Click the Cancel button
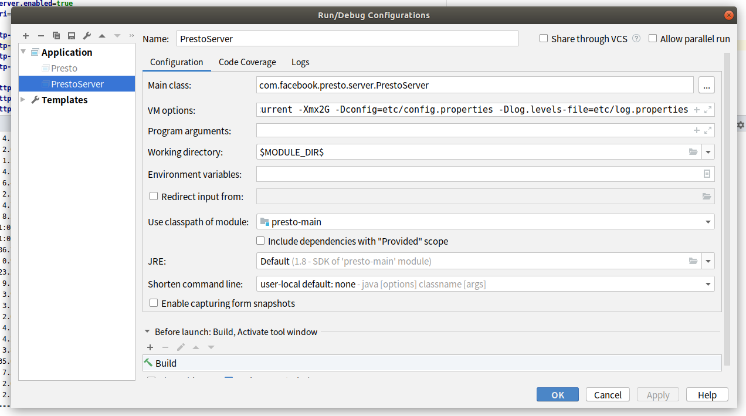The width and height of the screenshot is (746, 416). [x=608, y=395]
